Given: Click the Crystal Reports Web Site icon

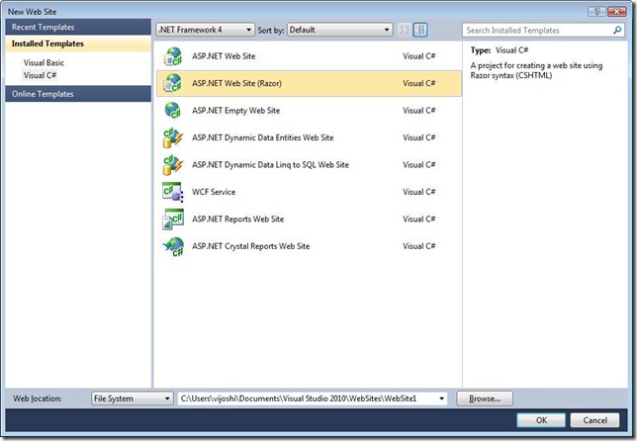Looking at the screenshot, I should click(x=173, y=246).
